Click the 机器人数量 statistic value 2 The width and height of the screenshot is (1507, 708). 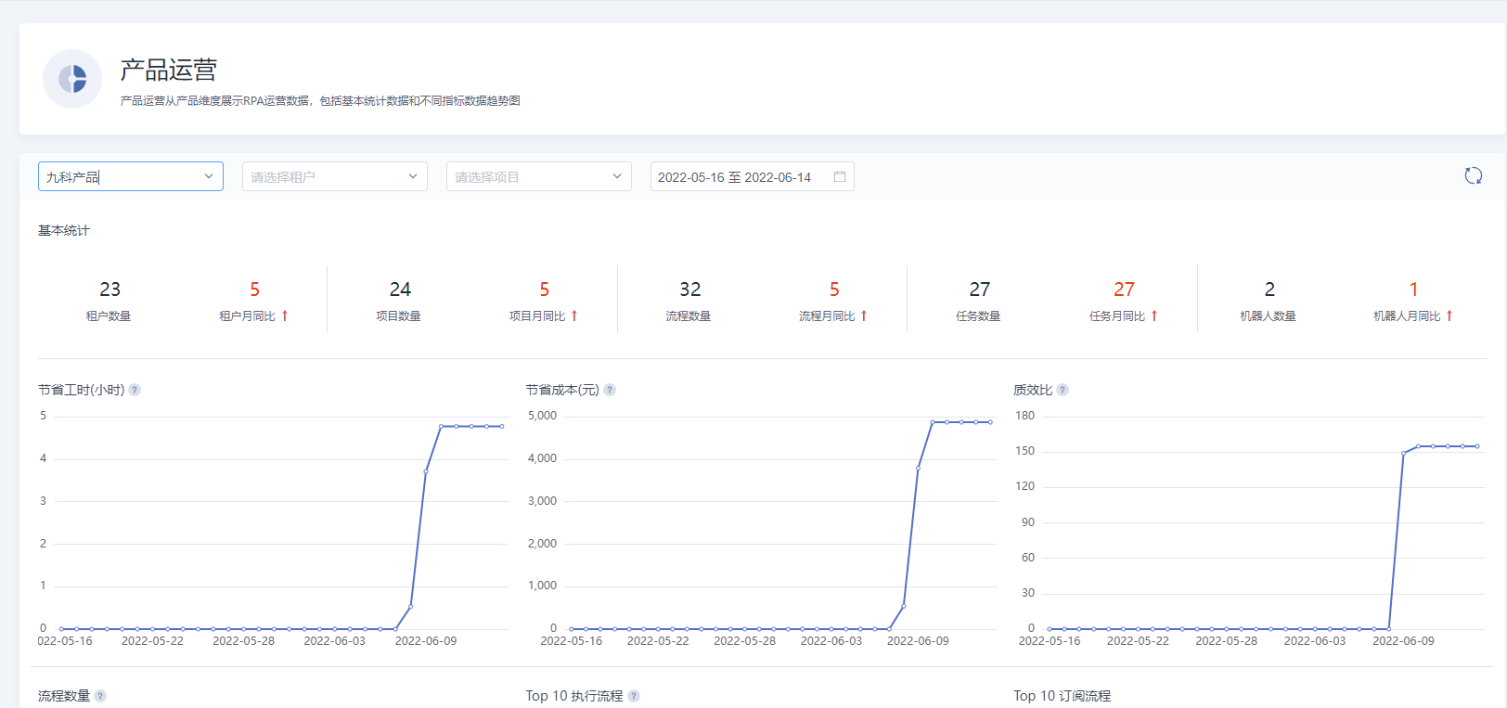click(x=1269, y=290)
